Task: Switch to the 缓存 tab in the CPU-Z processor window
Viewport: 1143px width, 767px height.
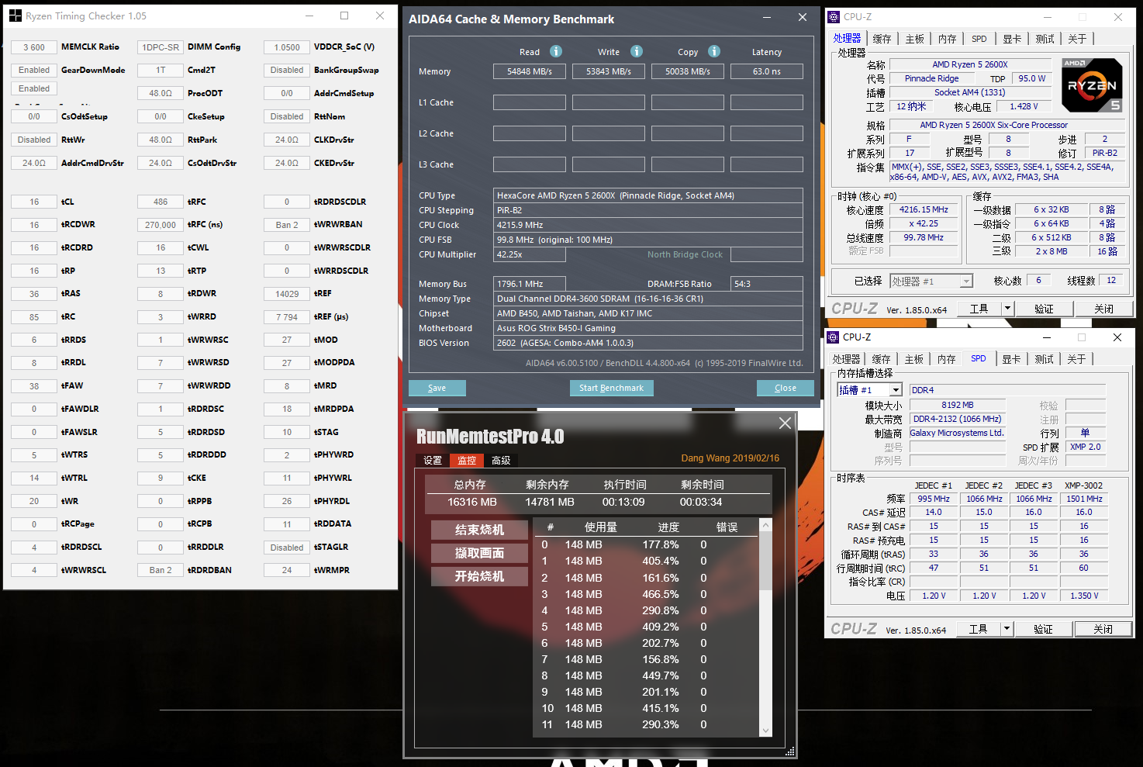Action: 882,39
